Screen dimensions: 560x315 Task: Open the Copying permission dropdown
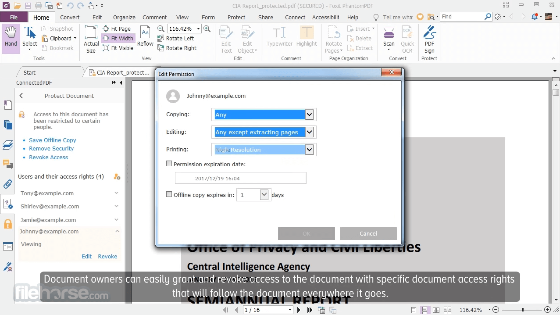[x=309, y=115]
